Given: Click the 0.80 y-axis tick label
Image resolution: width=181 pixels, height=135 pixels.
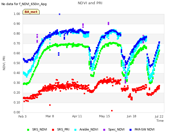Looking at the screenshot, I should click(x=17, y=34).
